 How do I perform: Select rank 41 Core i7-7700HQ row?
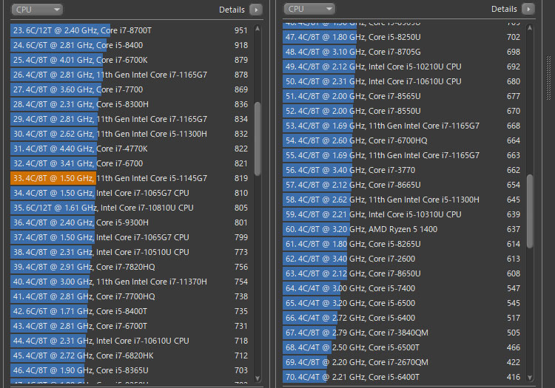tap(129, 296)
